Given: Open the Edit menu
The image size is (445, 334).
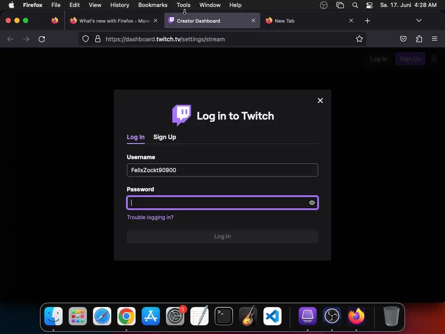Looking at the screenshot, I should (x=74, y=5).
